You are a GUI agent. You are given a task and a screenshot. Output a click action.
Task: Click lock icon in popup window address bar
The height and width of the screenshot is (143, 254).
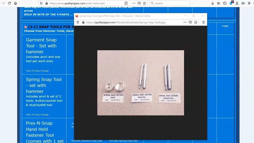(x=83, y=22)
